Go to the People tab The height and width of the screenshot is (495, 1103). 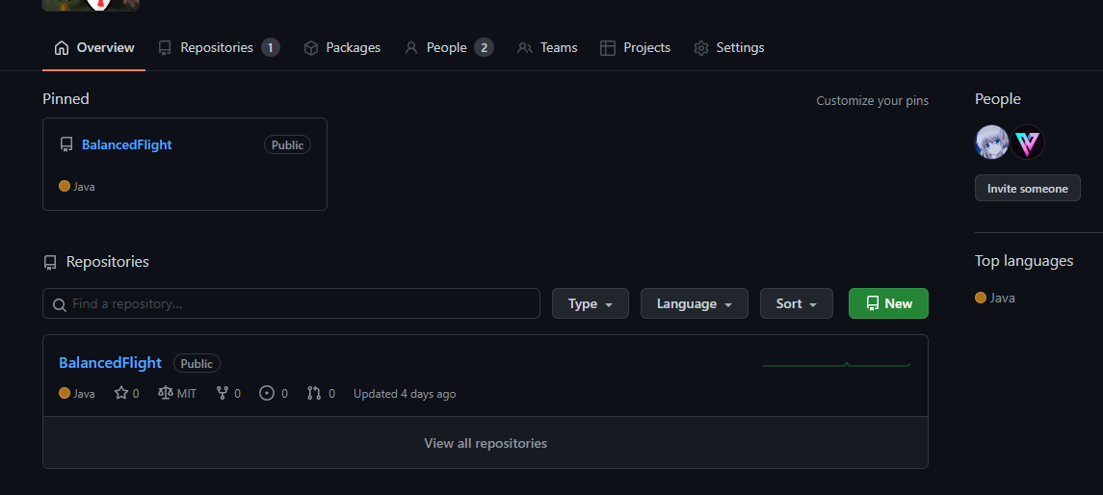(448, 47)
